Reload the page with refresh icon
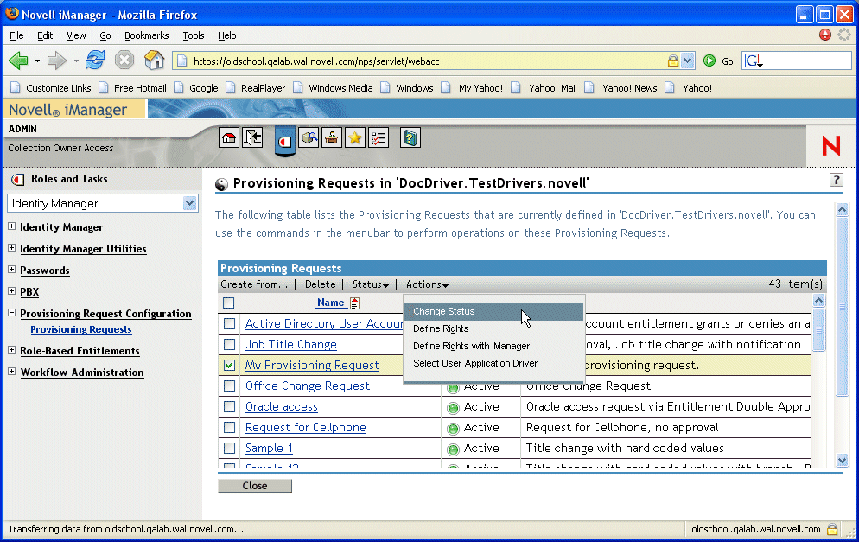The width and height of the screenshot is (859, 542). coord(95,60)
